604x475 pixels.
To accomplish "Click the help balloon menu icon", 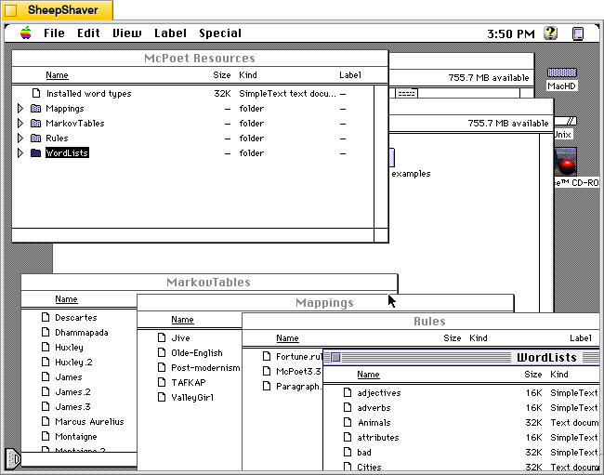I will [550, 33].
